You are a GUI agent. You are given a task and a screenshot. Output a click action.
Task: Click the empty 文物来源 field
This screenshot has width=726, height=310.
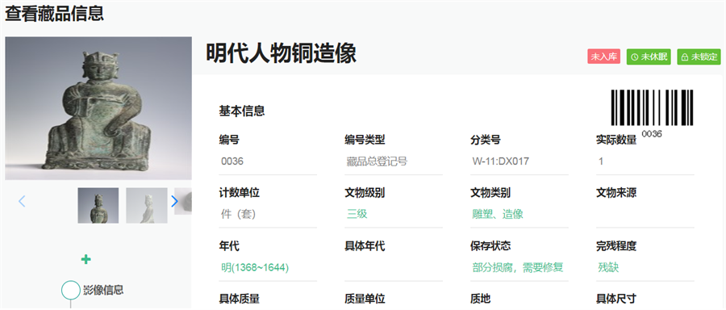tap(645, 215)
